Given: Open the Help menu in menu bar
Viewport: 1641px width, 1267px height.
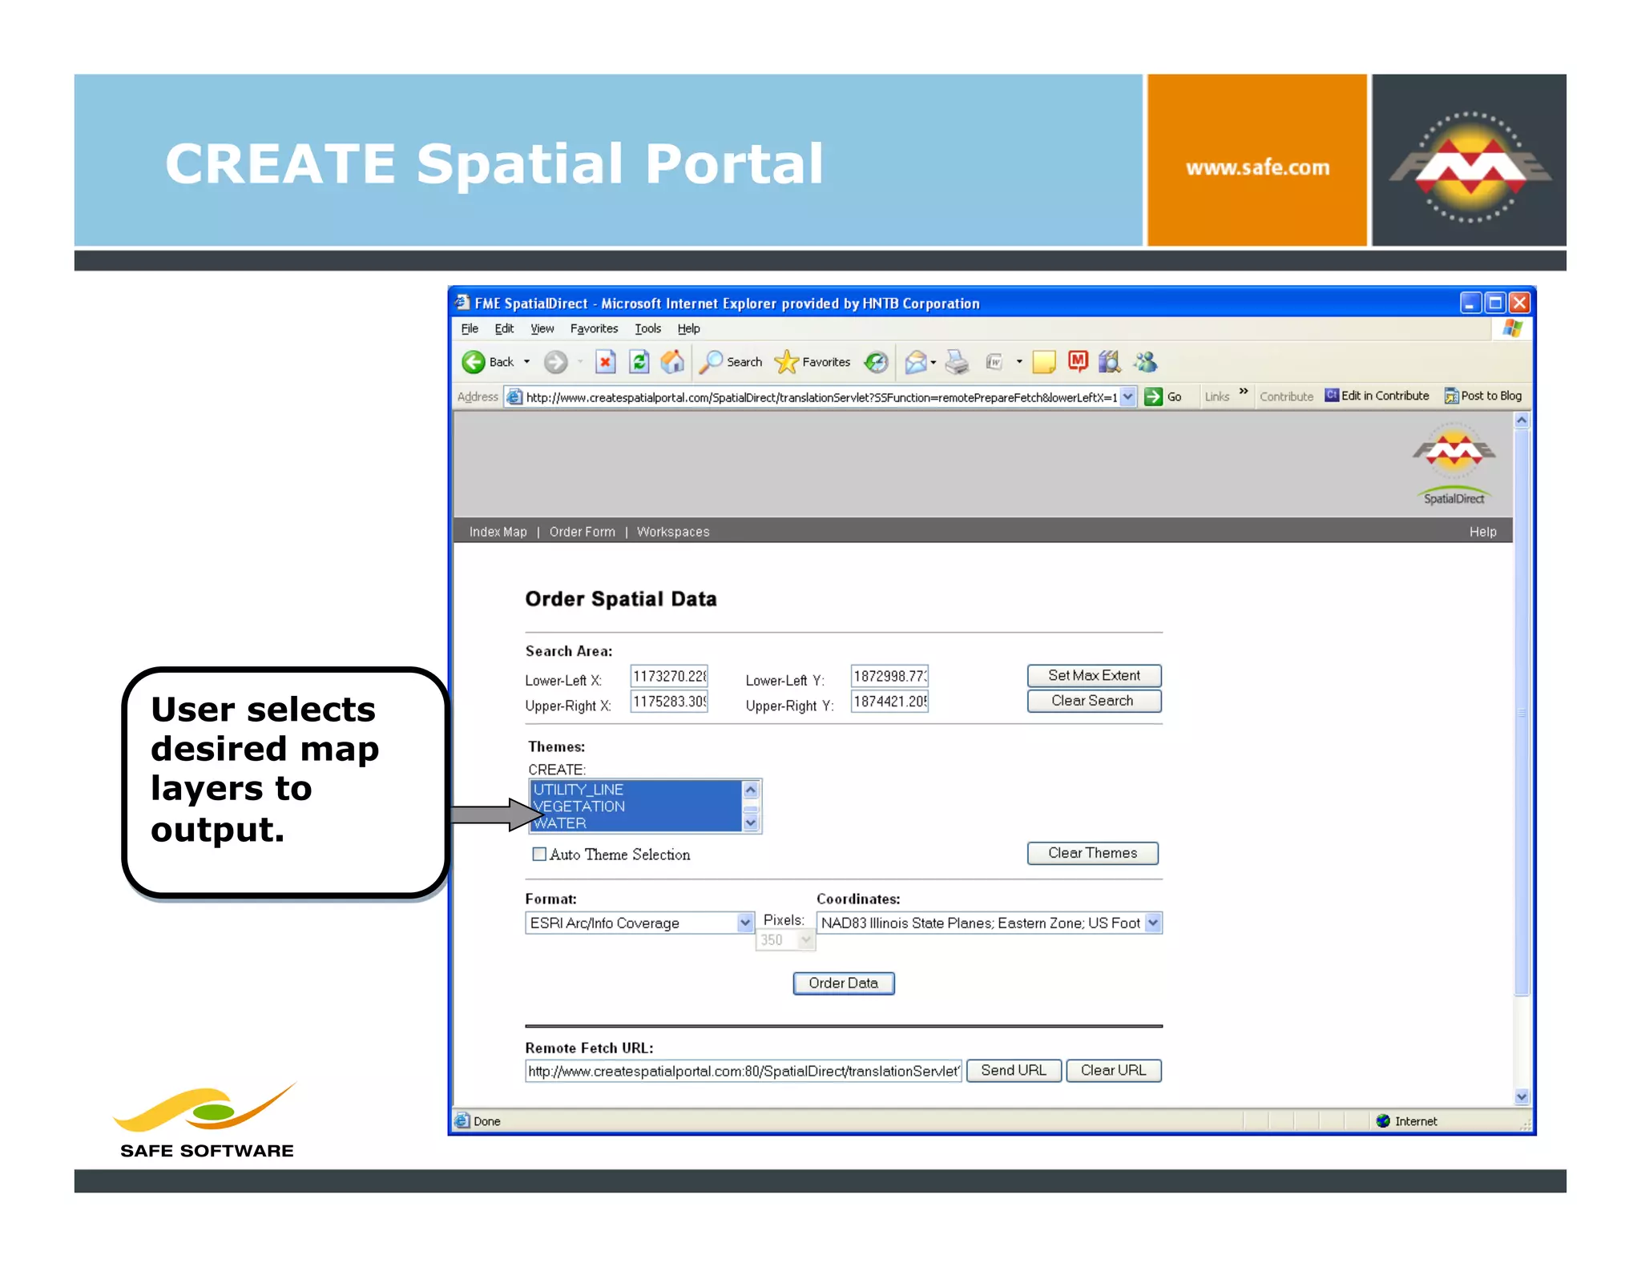Looking at the screenshot, I should click(x=688, y=328).
